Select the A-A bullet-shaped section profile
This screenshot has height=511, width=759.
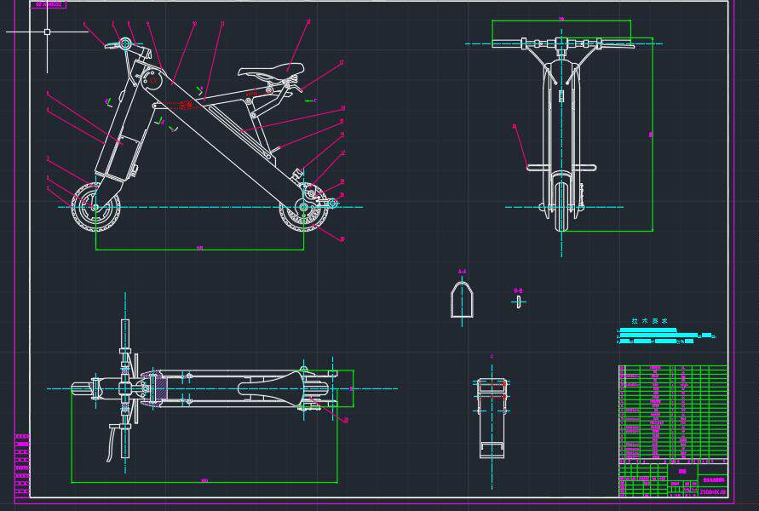point(462,300)
